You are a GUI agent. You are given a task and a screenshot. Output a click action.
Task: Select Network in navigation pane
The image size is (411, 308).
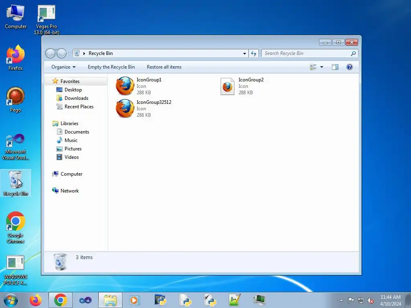point(69,190)
